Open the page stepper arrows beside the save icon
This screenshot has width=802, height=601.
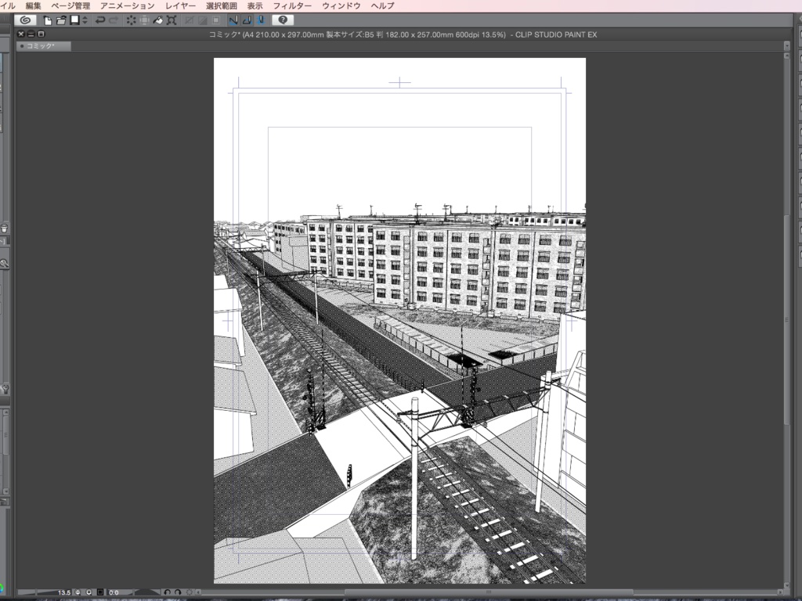(x=85, y=21)
